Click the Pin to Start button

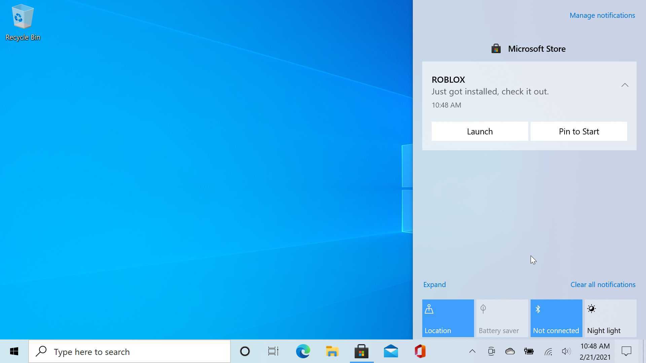click(x=579, y=131)
